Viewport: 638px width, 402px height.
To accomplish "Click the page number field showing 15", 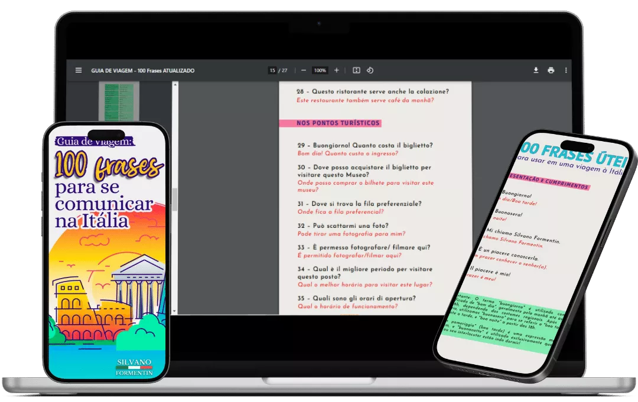I will point(272,70).
